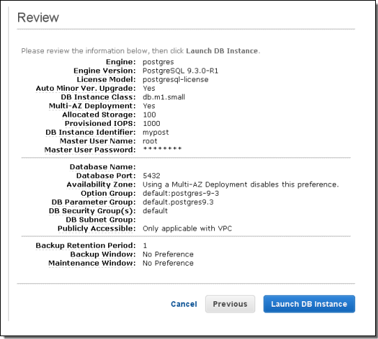Click the DB Parameter Group label
The image size is (378, 339).
point(93,202)
